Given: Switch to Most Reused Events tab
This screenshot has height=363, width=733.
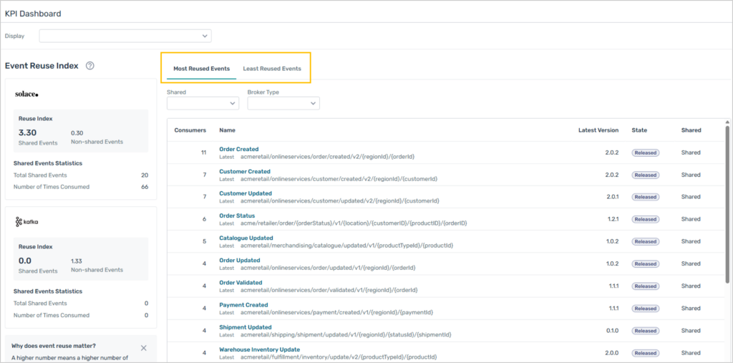Looking at the screenshot, I should coord(201,69).
